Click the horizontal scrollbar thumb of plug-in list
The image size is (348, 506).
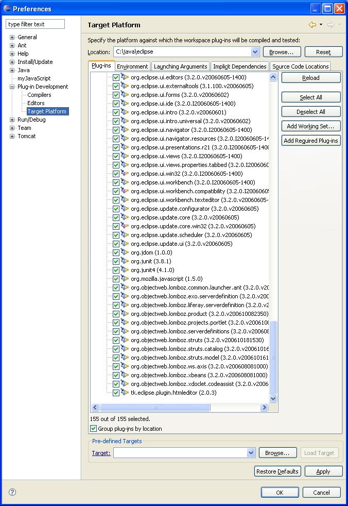(155, 407)
